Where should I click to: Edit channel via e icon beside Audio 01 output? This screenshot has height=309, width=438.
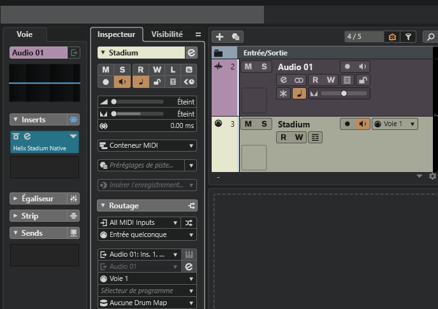[189, 266]
